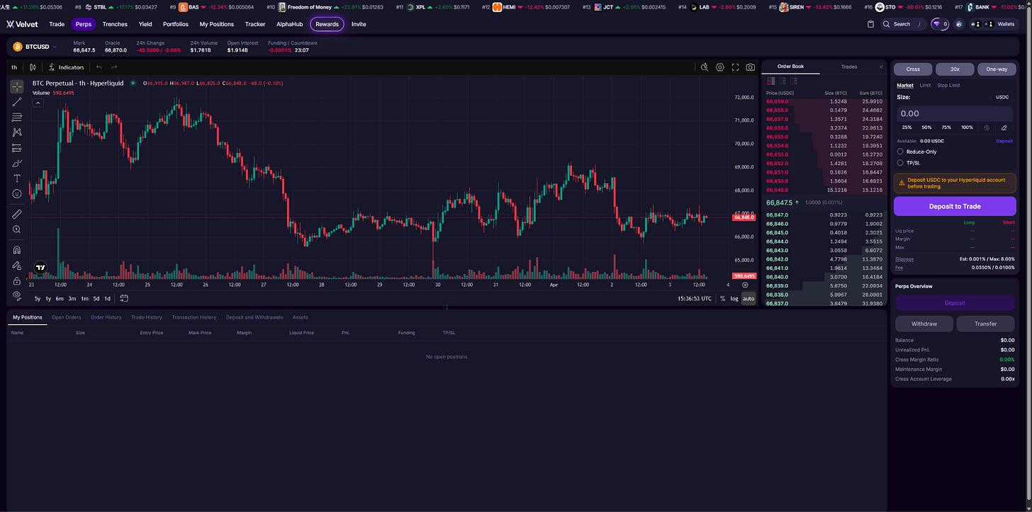Open the Wallets menu

[993, 24]
